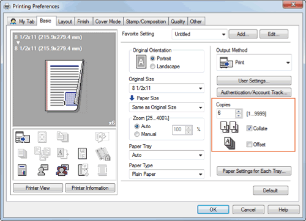Click the grayed booklet rotate icon

coord(102,137)
